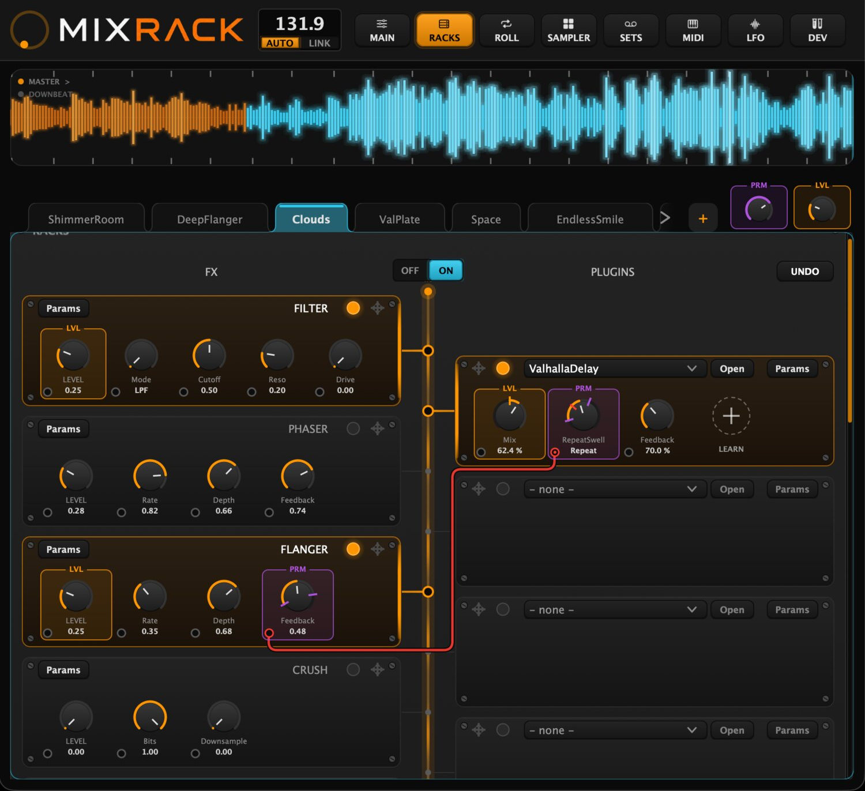The width and height of the screenshot is (865, 791).
Task: Click the FILTER Cutoff knob
Action: (209, 355)
